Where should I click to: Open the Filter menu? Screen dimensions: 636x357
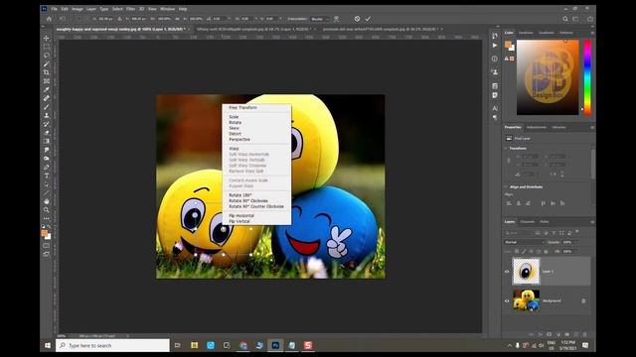coord(130,9)
